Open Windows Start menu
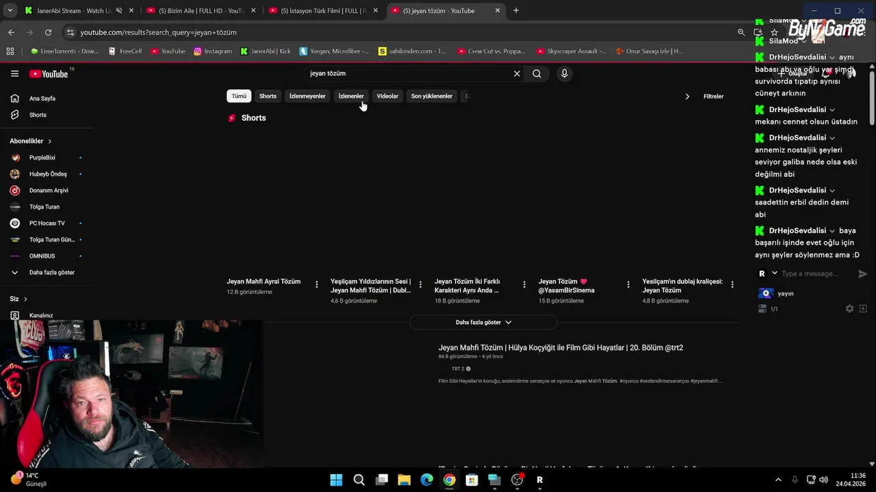 (x=336, y=480)
